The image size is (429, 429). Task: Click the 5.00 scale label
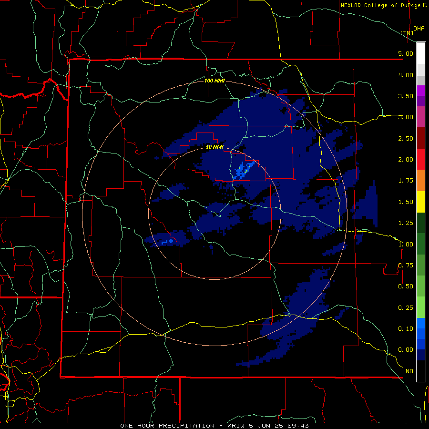(x=406, y=53)
